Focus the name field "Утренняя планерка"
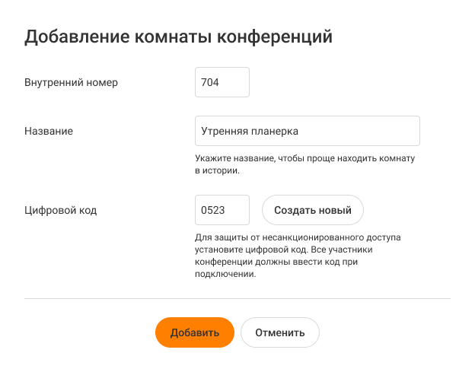This screenshot has height=372, width=475. (x=307, y=131)
